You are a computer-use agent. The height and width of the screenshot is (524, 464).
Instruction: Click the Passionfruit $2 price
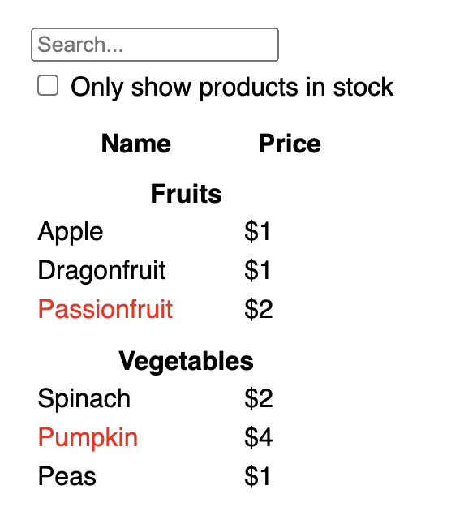(259, 309)
